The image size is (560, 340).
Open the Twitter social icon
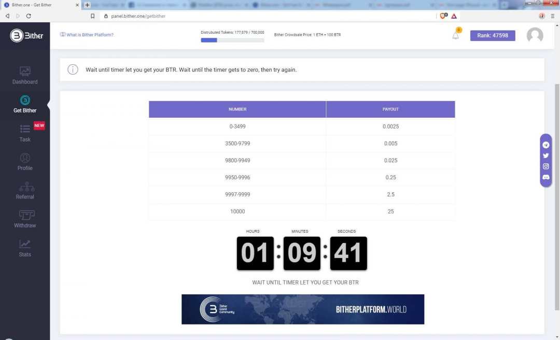(545, 155)
